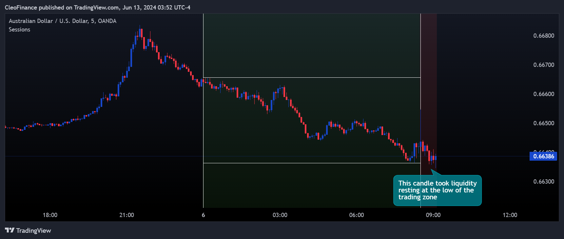Click the day 6 time axis label

pyautogui.click(x=203, y=215)
